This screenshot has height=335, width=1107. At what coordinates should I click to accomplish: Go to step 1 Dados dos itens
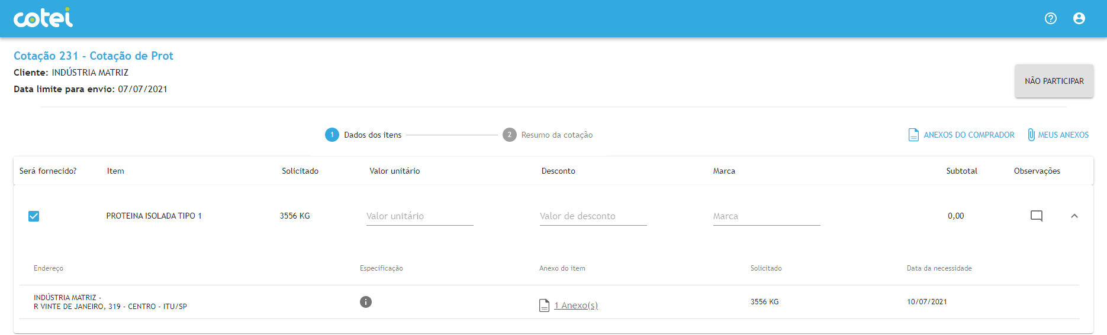[x=332, y=135]
